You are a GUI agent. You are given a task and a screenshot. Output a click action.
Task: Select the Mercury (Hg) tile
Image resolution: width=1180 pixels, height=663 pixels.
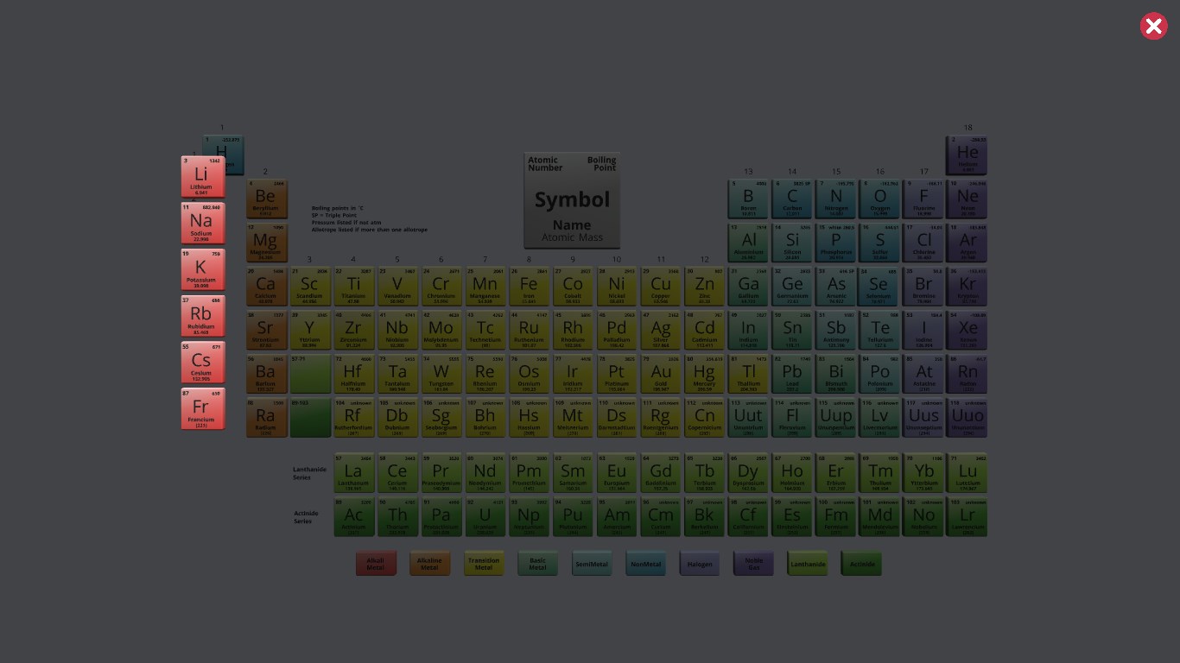click(x=705, y=375)
